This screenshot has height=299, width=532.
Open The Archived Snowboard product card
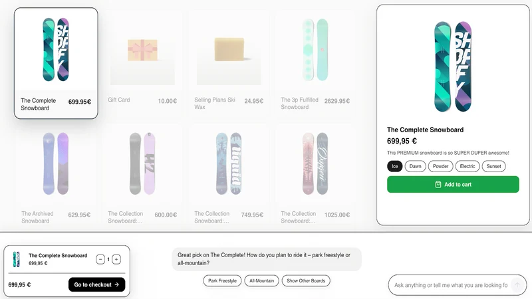point(56,176)
